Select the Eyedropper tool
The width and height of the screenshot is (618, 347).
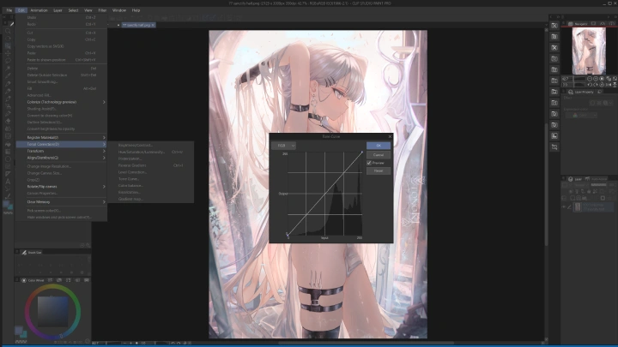click(x=8, y=76)
